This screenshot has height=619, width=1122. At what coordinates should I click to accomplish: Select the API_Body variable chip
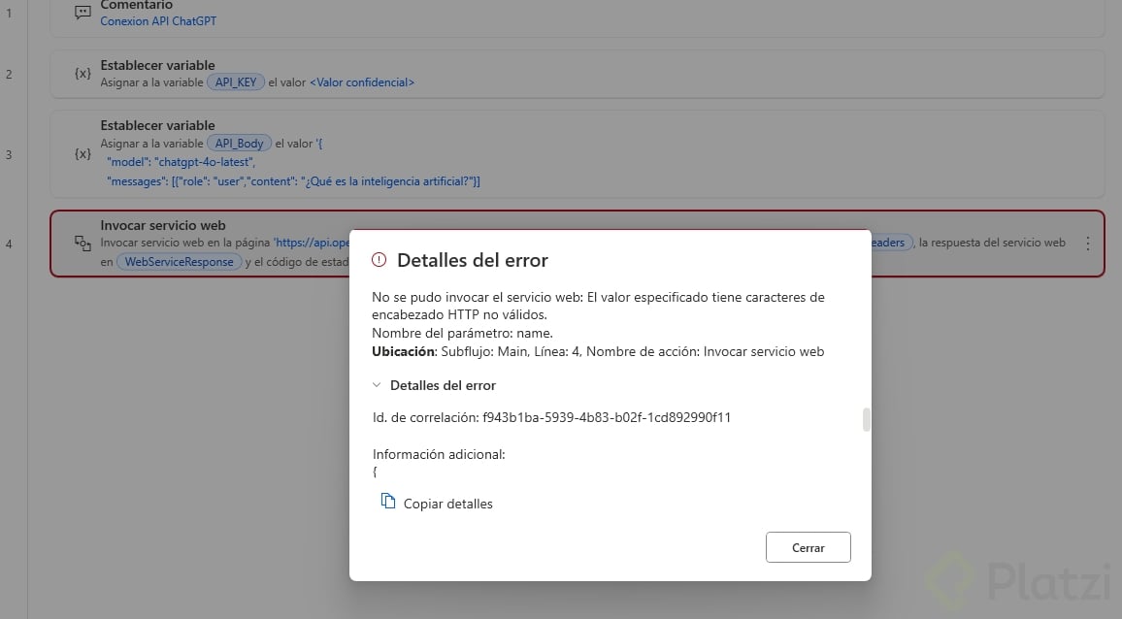click(x=239, y=144)
